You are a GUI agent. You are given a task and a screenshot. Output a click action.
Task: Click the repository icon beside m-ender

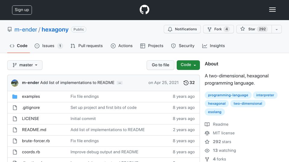(x=10, y=29)
